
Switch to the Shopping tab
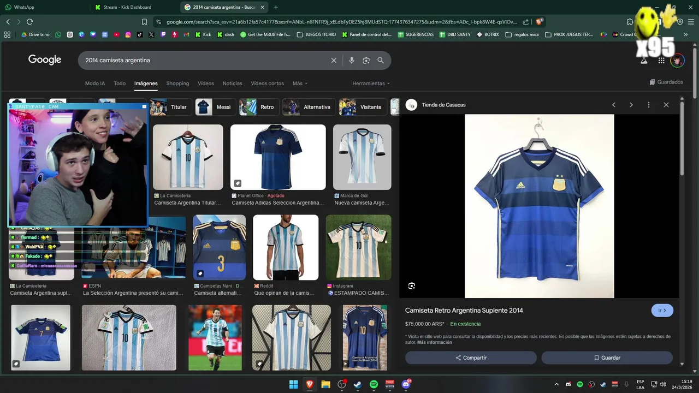click(x=177, y=84)
